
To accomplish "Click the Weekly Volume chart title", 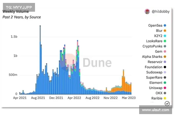I will point(16,11).
